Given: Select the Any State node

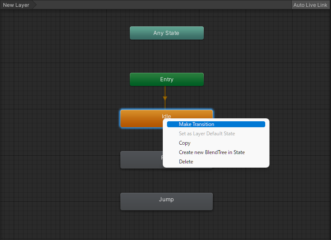Looking at the screenshot, I should click(167, 33).
